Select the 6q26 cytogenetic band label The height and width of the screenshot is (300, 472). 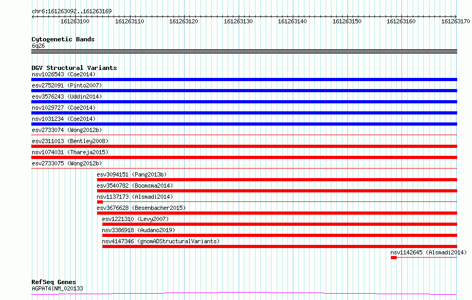click(38, 46)
